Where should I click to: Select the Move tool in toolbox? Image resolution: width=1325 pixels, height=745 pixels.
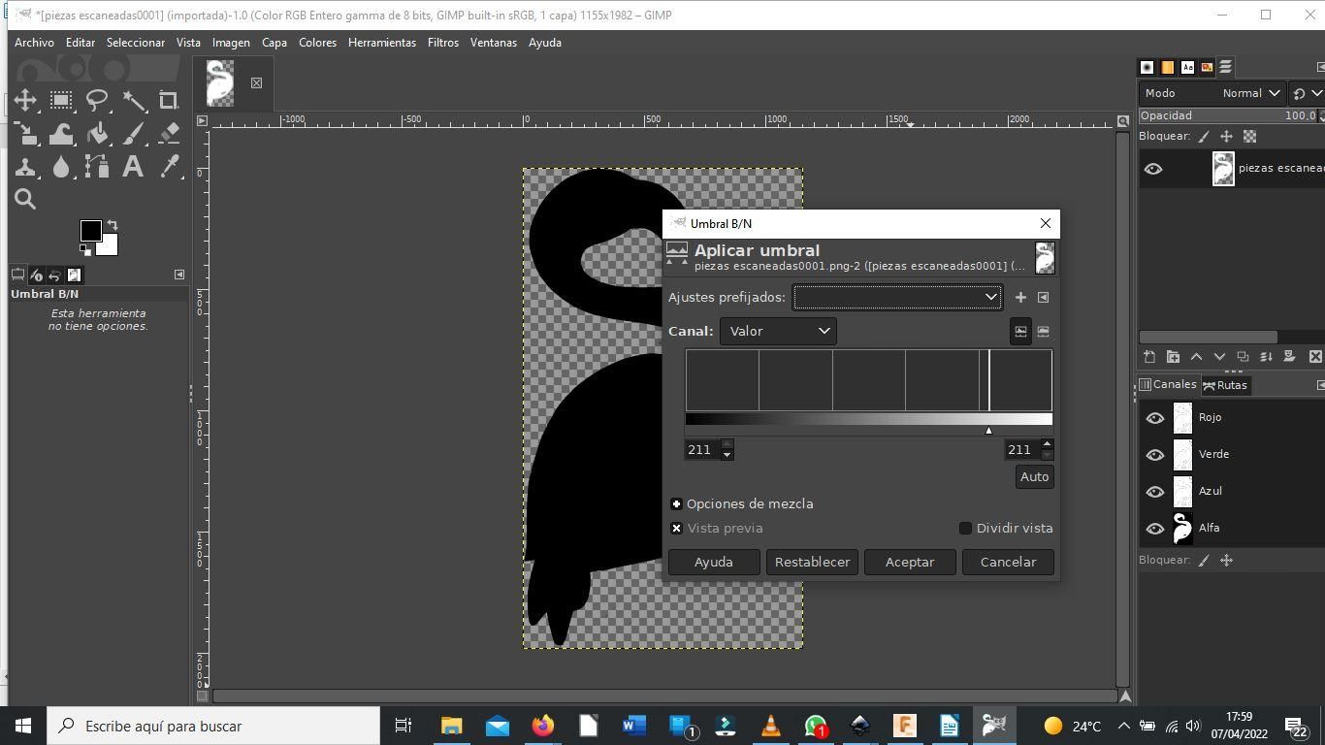pyautogui.click(x=25, y=100)
